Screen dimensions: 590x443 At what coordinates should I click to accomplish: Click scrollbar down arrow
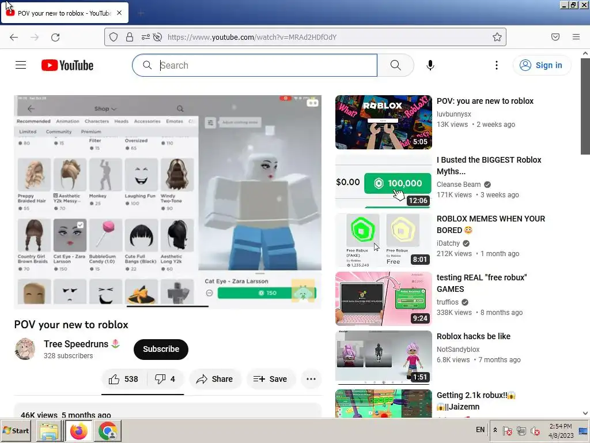click(x=585, y=413)
